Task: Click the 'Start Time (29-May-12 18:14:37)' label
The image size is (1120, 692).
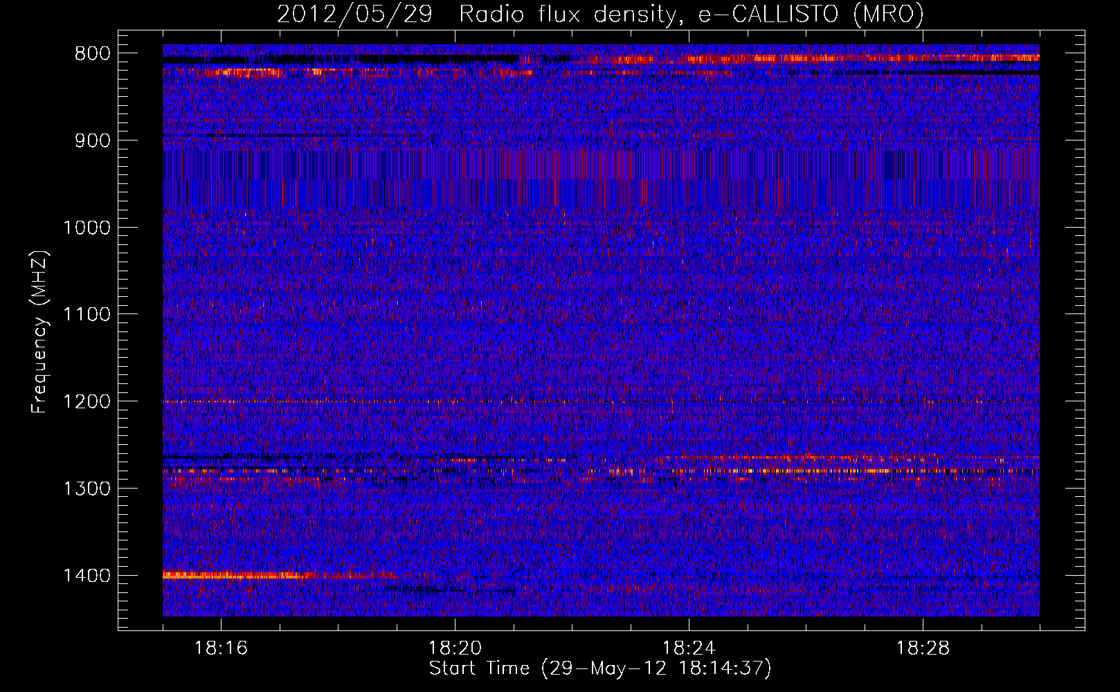Action: pos(600,668)
